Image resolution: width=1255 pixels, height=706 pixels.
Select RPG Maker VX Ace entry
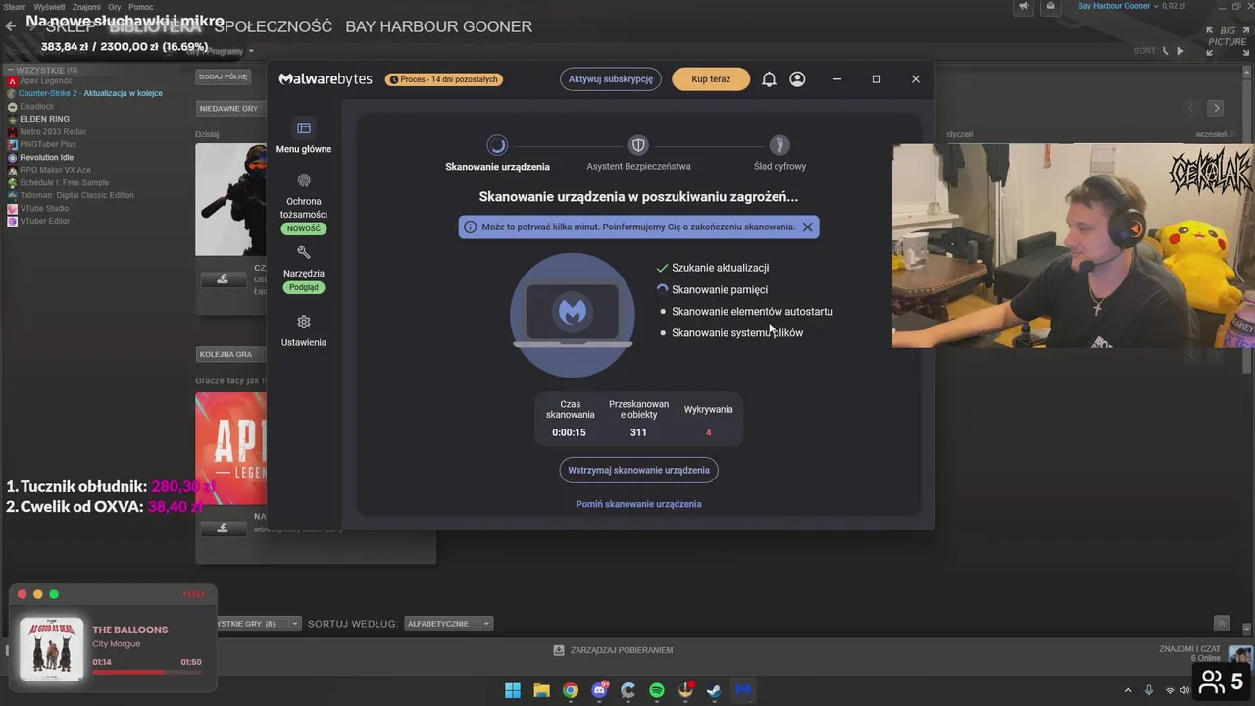point(55,170)
